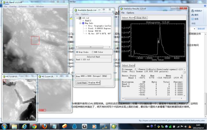The image size is (207, 130).
Task: Select the Pixel: 0.008333 Degrees row
Action: tap(99, 28)
